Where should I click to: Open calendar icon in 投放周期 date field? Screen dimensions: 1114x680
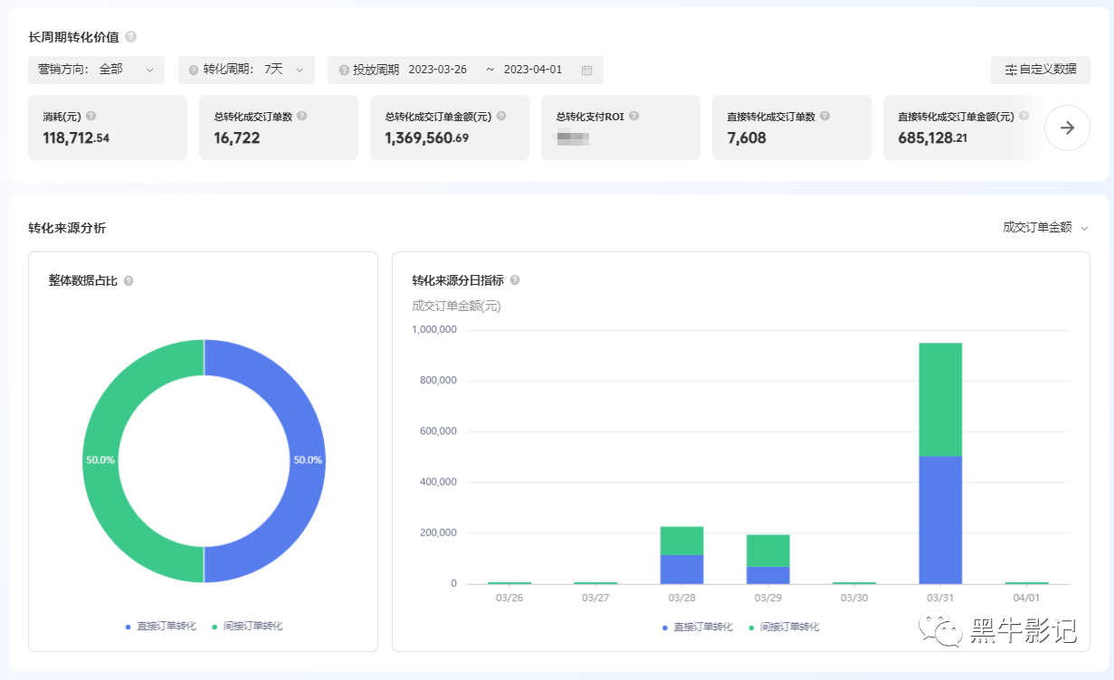click(x=586, y=70)
